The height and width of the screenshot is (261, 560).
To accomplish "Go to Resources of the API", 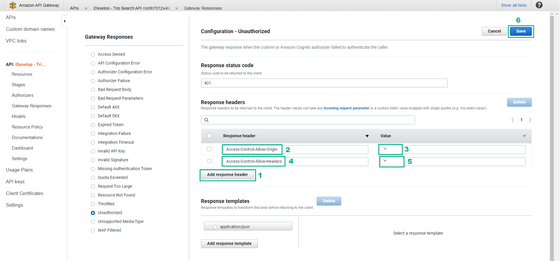I will [22, 74].
